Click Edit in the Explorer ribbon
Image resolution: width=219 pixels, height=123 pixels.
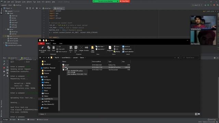(x=116, y=49)
